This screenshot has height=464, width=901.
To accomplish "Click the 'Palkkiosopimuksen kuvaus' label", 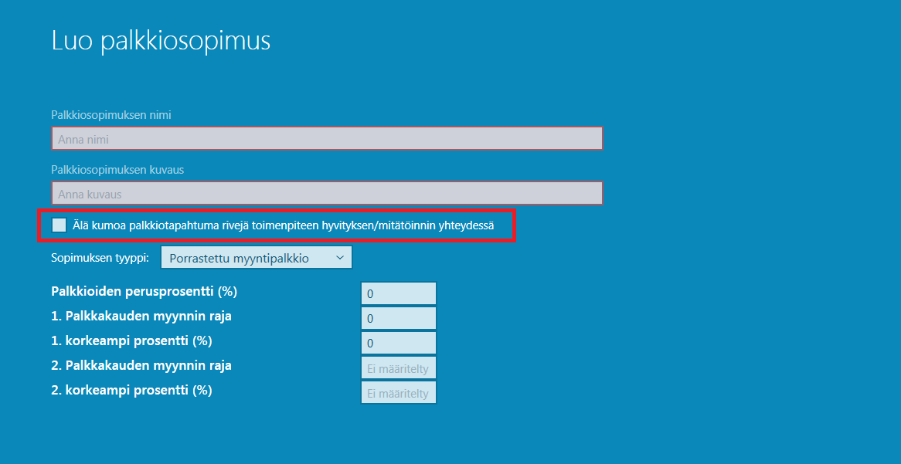I will [117, 169].
